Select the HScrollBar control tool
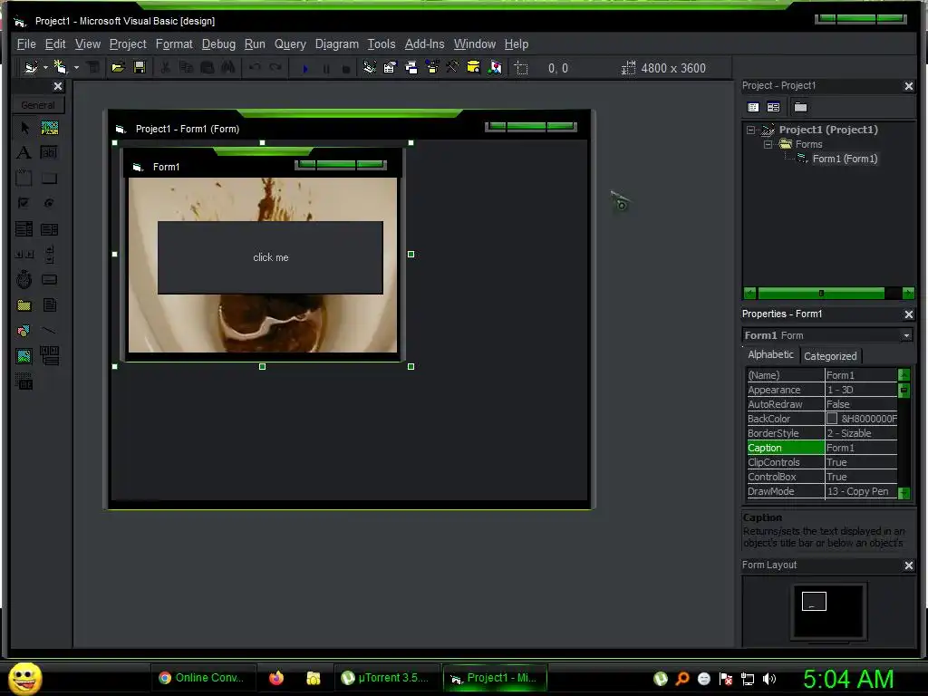The height and width of the screenshot is (696, 928). click(24, 255)
